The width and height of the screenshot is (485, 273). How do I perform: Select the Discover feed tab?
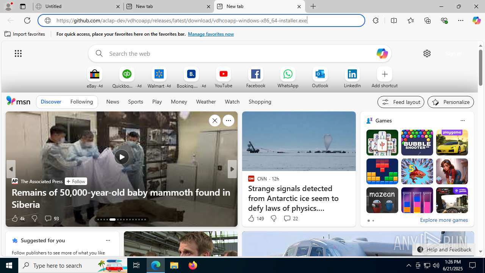tap(51, 102)
